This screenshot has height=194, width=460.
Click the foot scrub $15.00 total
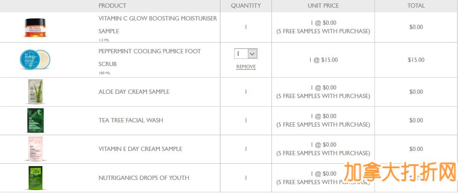coord(416,60)
